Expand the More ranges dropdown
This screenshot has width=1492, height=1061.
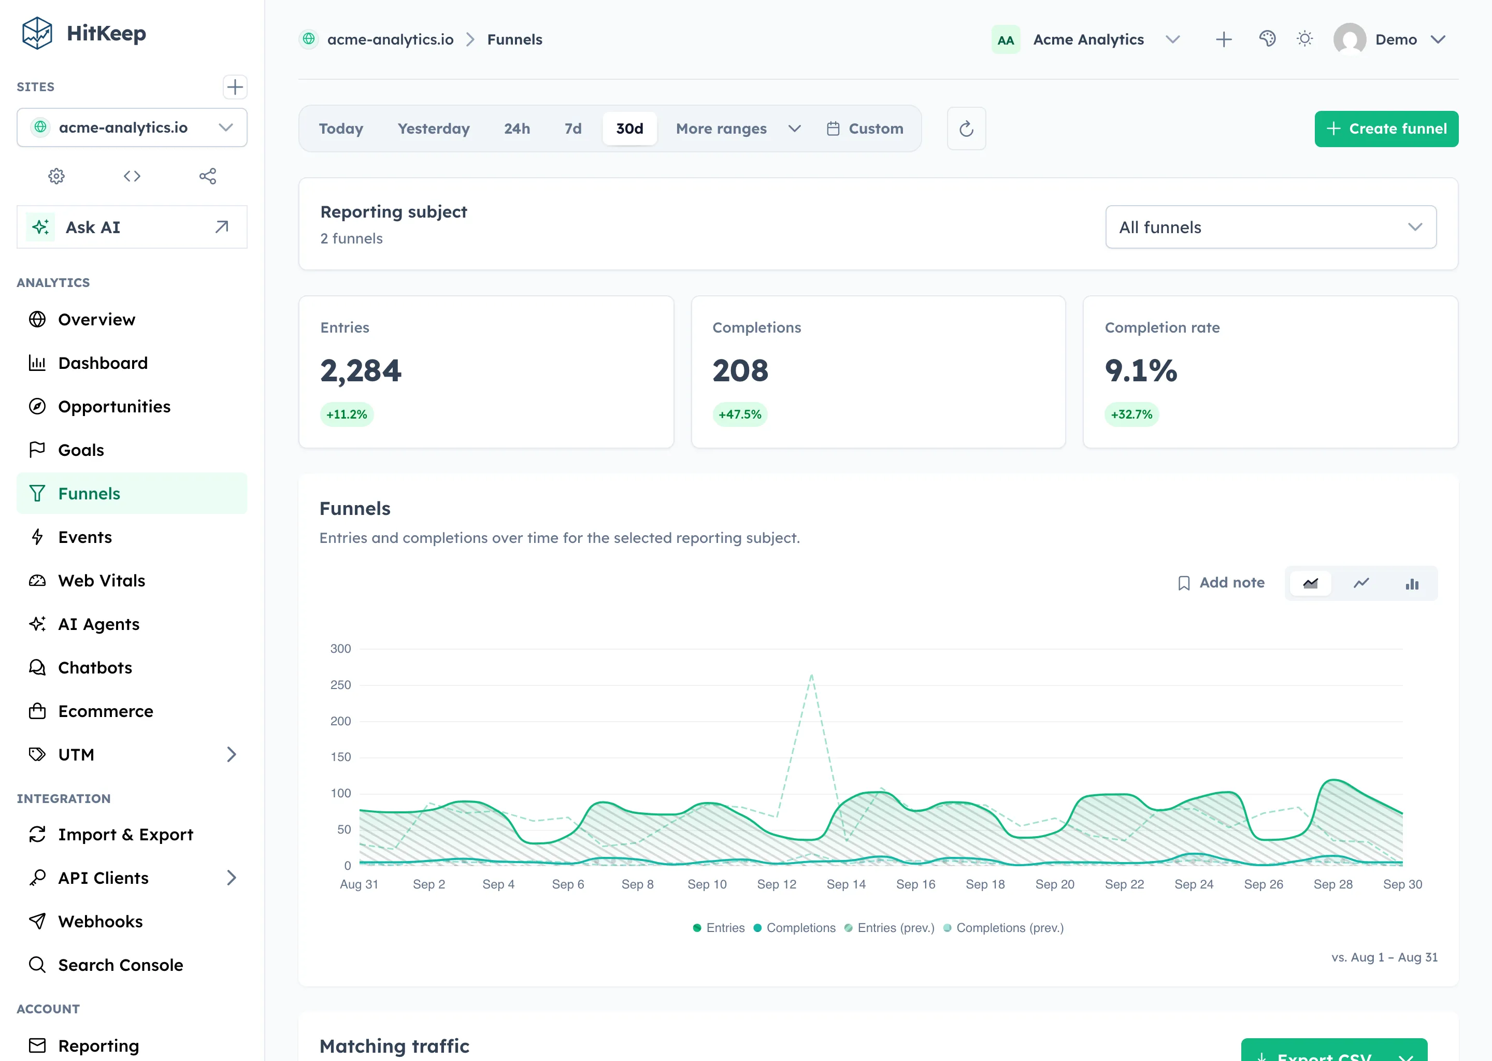pyautogui.click(x=738, y=128)
